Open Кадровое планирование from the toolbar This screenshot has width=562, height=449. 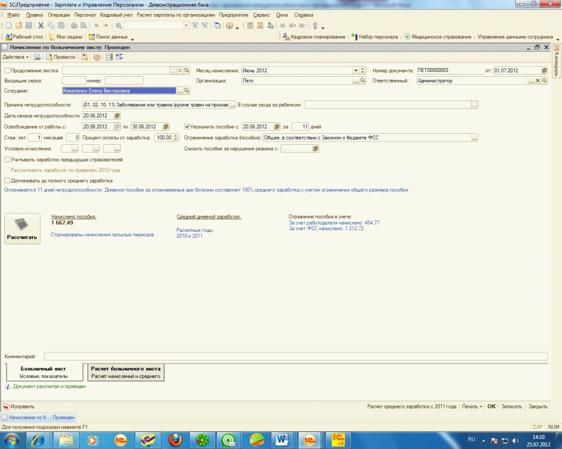click(x=313, y=37)
